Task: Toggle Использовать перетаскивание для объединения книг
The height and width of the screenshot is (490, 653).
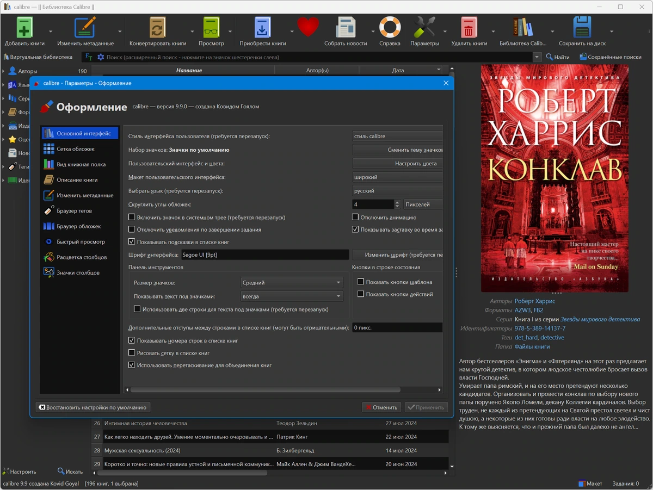Action: [132, 365]
